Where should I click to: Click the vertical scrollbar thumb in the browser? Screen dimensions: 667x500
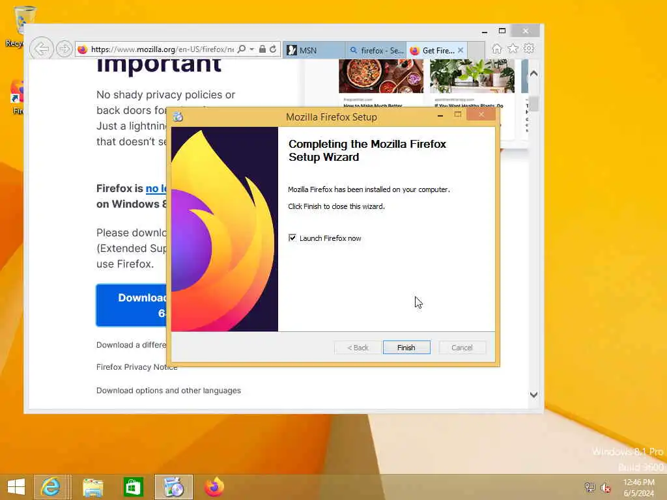534,104
